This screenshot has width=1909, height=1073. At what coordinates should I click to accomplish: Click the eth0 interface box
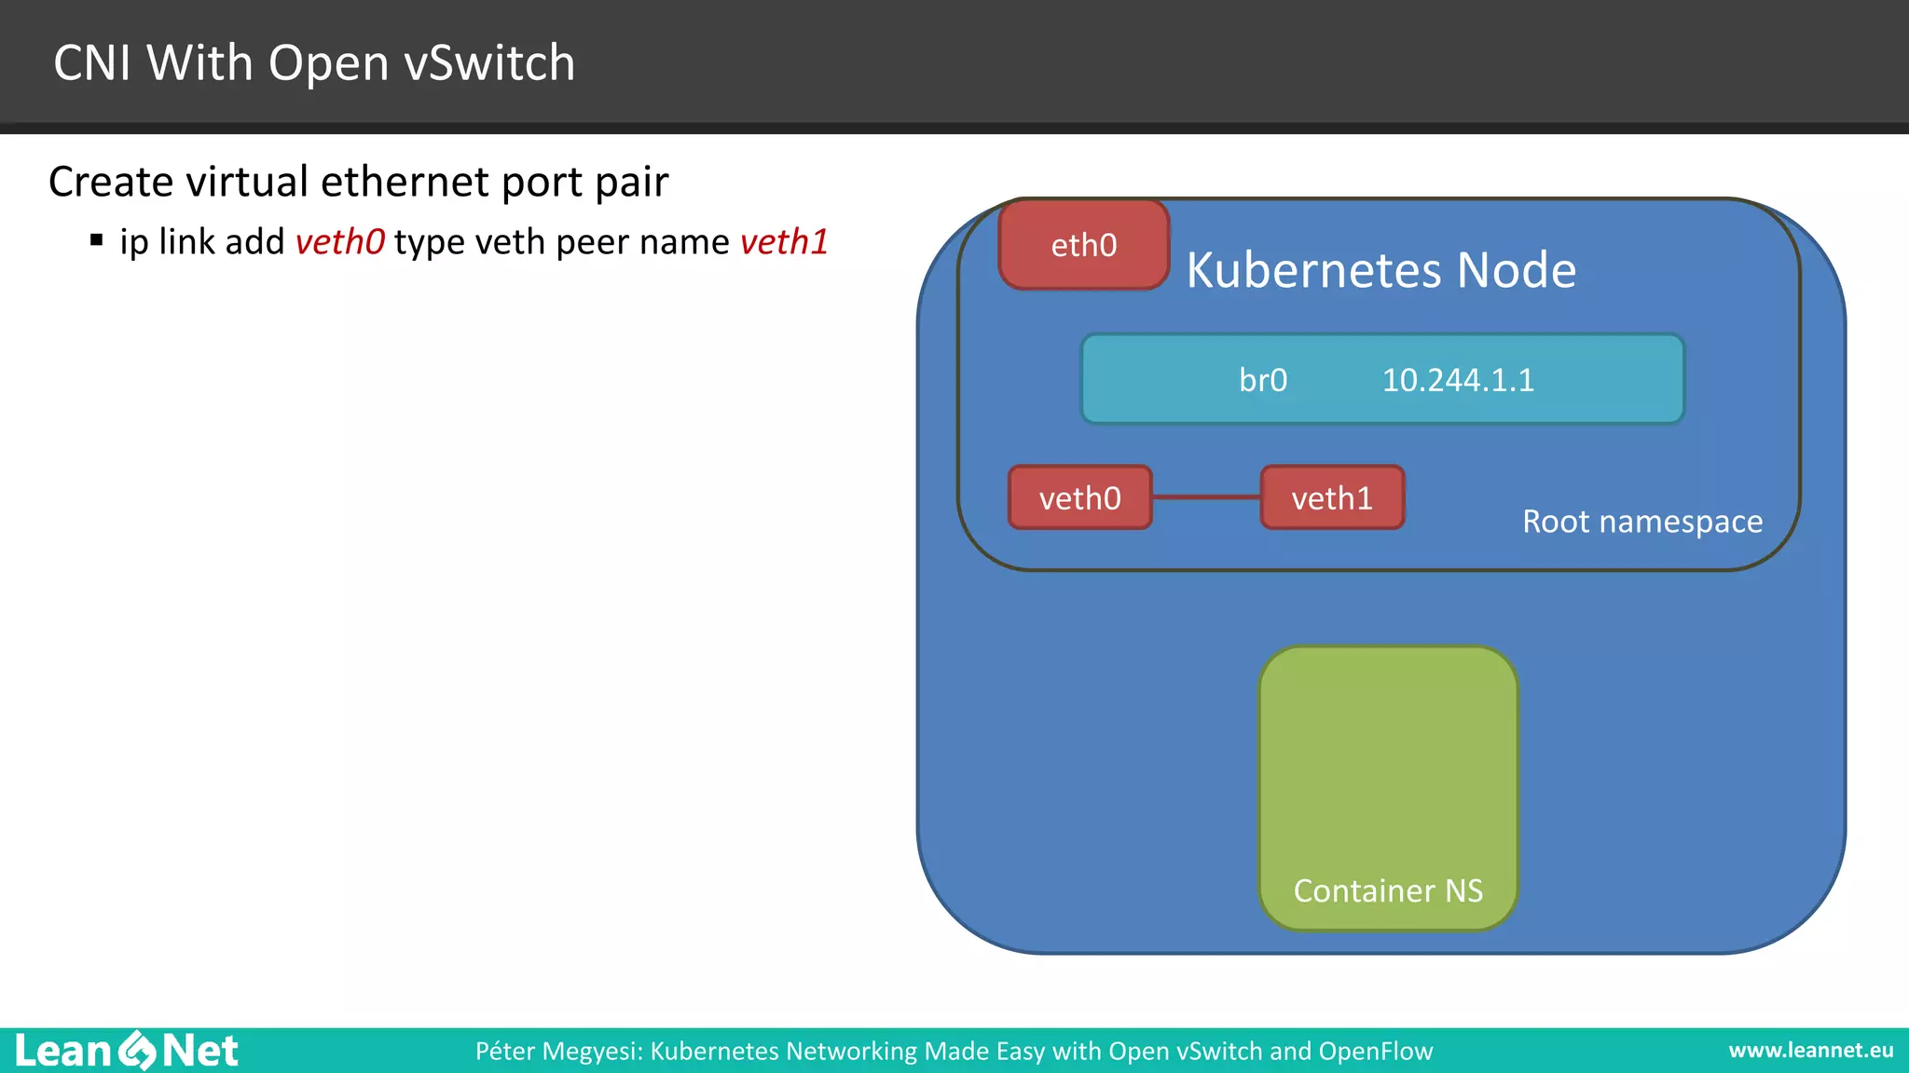click(x=1083, y=244)
